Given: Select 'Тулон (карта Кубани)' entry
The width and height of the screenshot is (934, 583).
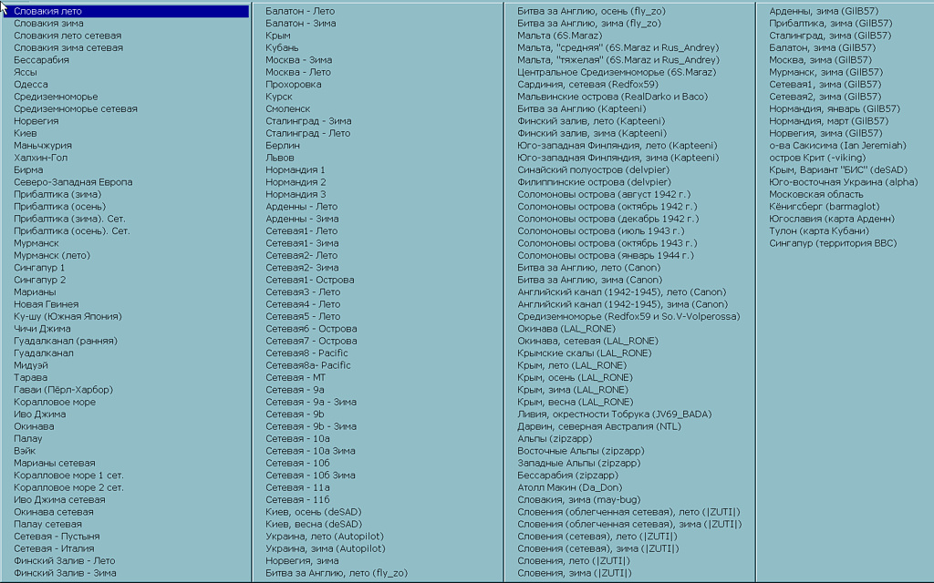Looking at the screenshot, I should [819, 230].
